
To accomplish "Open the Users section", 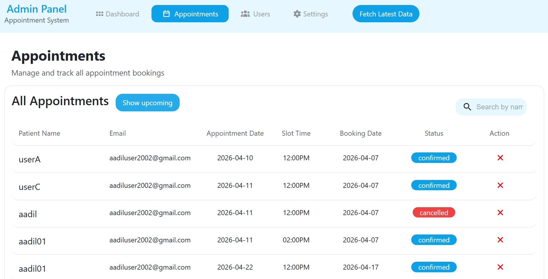I will click(255, 14).
